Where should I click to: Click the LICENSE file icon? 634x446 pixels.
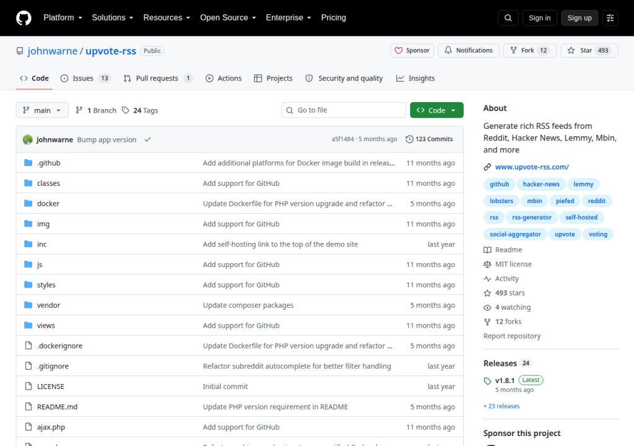28,386
